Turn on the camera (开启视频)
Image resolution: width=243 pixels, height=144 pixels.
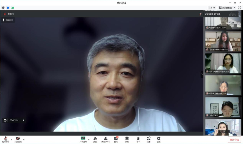pyautogui.click(x=18, y=139)
